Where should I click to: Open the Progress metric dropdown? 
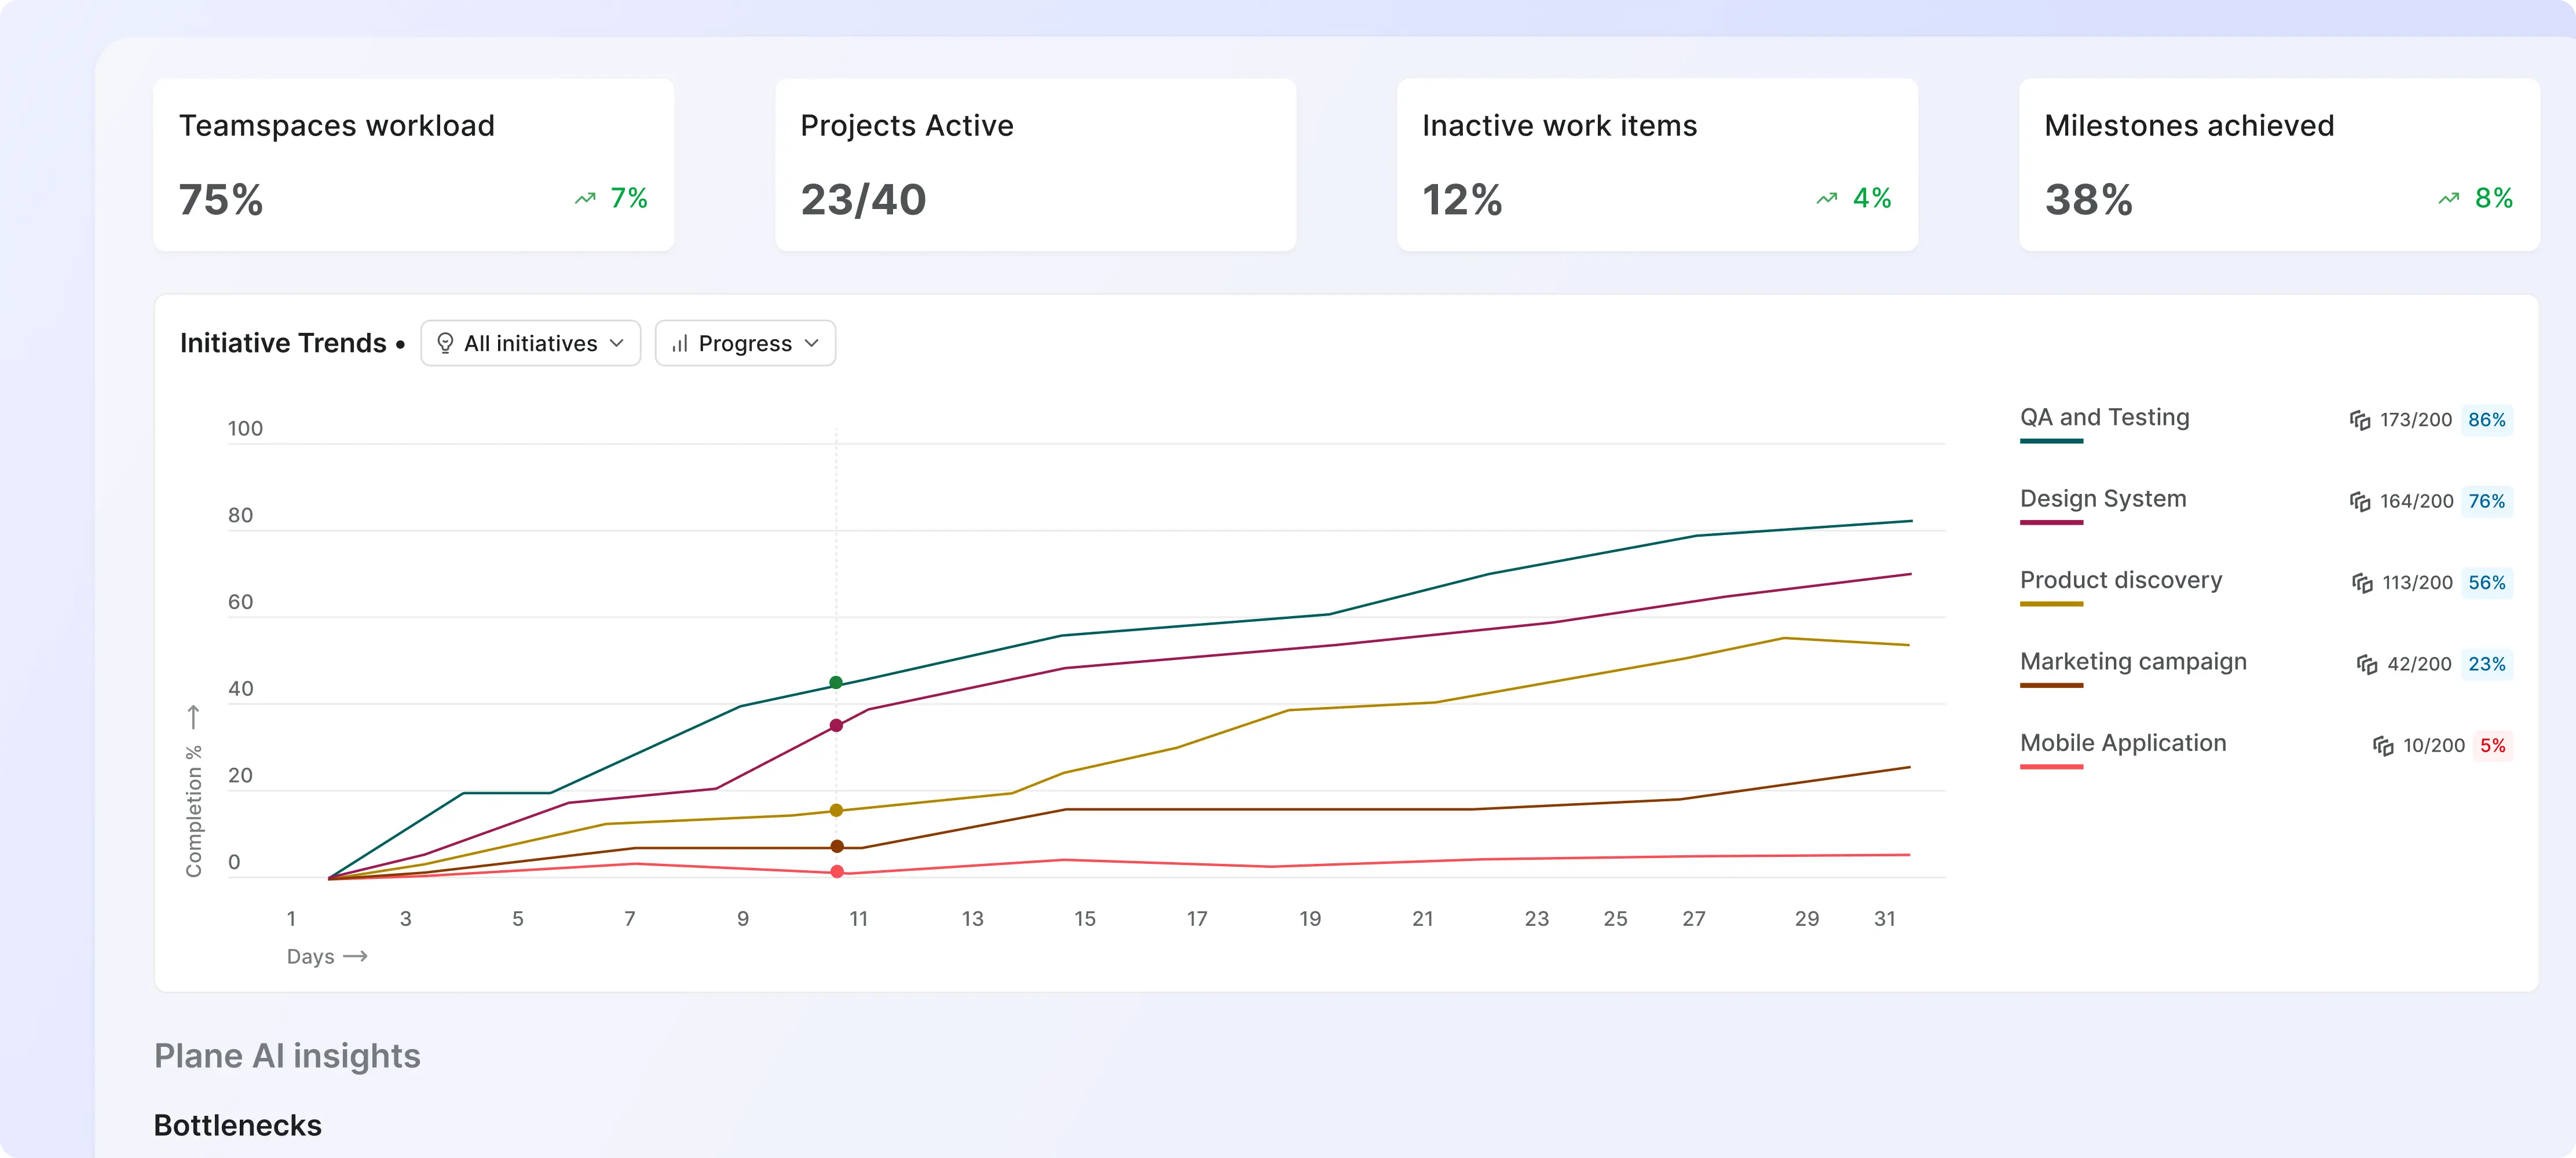click(745, 343)
